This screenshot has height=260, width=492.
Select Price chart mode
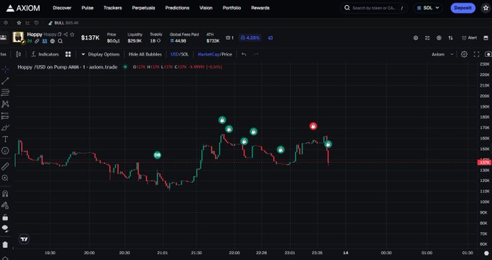click(x=227, y=54)
